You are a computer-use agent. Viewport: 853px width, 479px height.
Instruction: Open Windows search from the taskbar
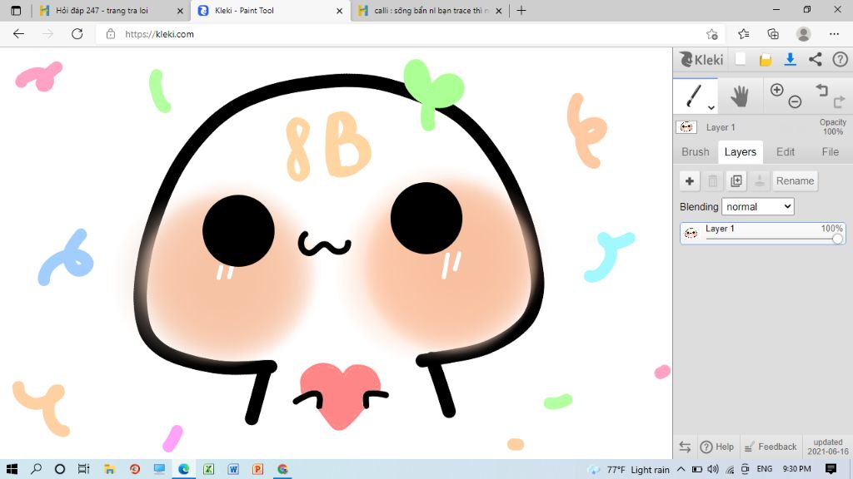pos(36,469)
